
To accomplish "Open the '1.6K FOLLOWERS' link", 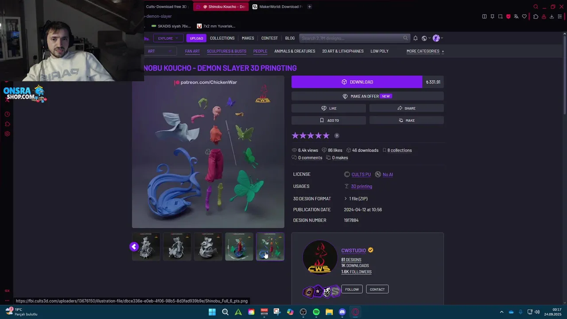I will (x=356, y=272).
